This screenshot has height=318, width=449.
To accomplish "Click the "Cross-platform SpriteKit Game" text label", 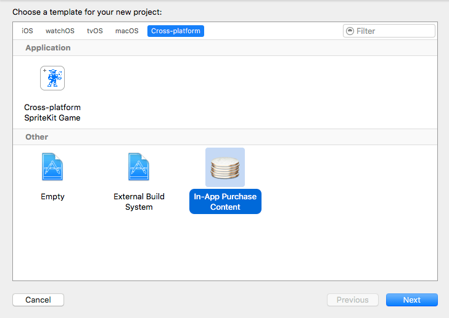I will (52, 113).
